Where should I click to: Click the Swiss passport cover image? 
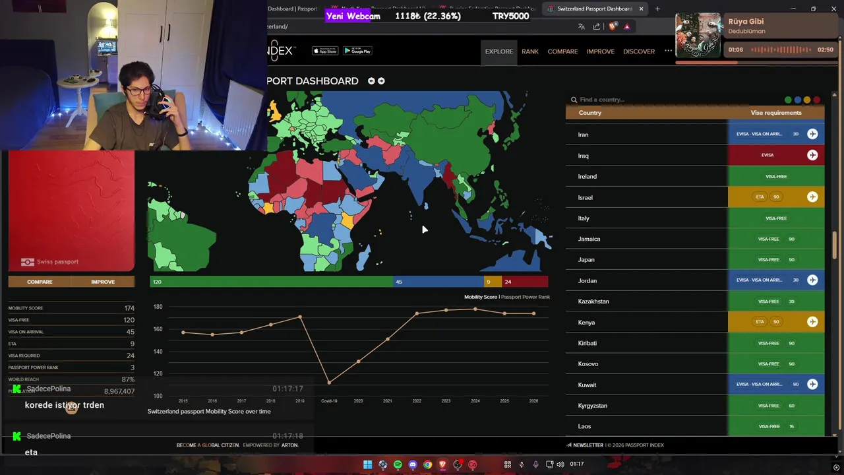pos(71,211)
